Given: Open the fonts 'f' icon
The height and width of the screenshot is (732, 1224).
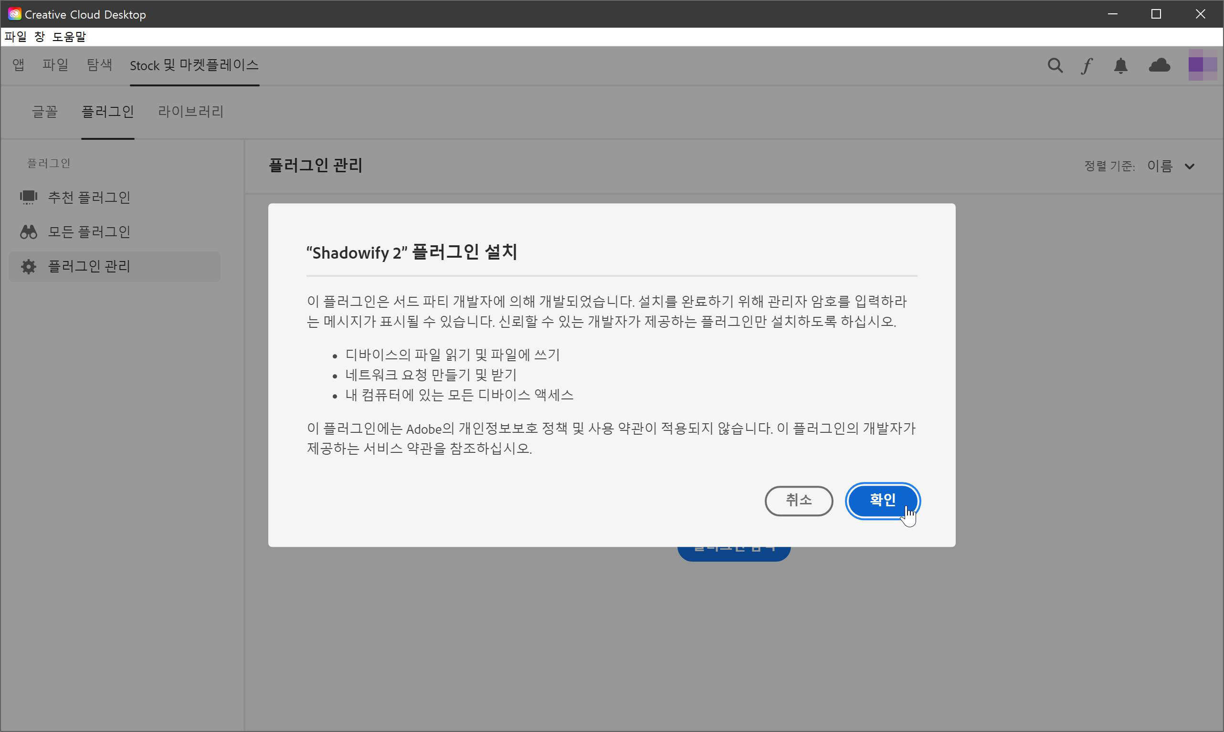Looking at the screenshot, I should 1087,65.
